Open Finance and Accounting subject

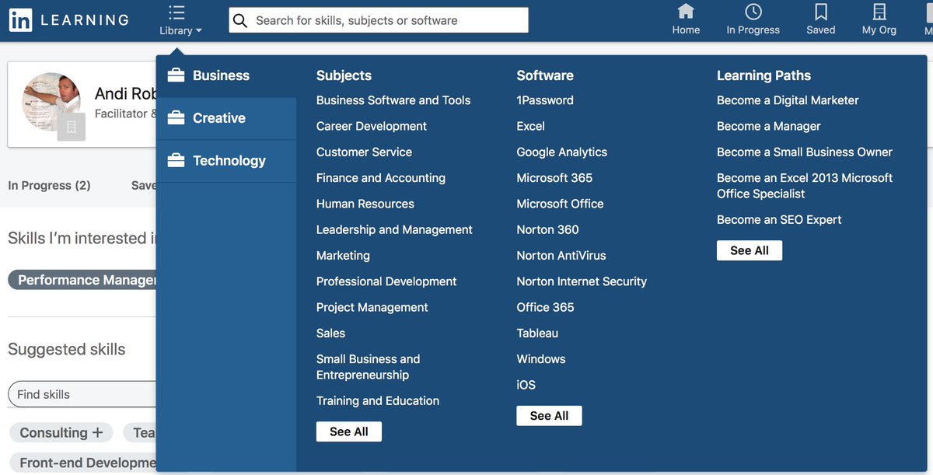pos(381,178)
